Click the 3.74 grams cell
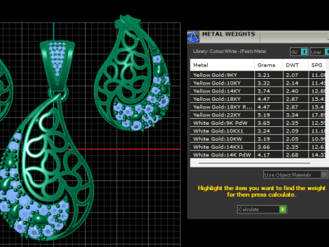The width and height of the screenshot is (329, 247). pos(269,91)
